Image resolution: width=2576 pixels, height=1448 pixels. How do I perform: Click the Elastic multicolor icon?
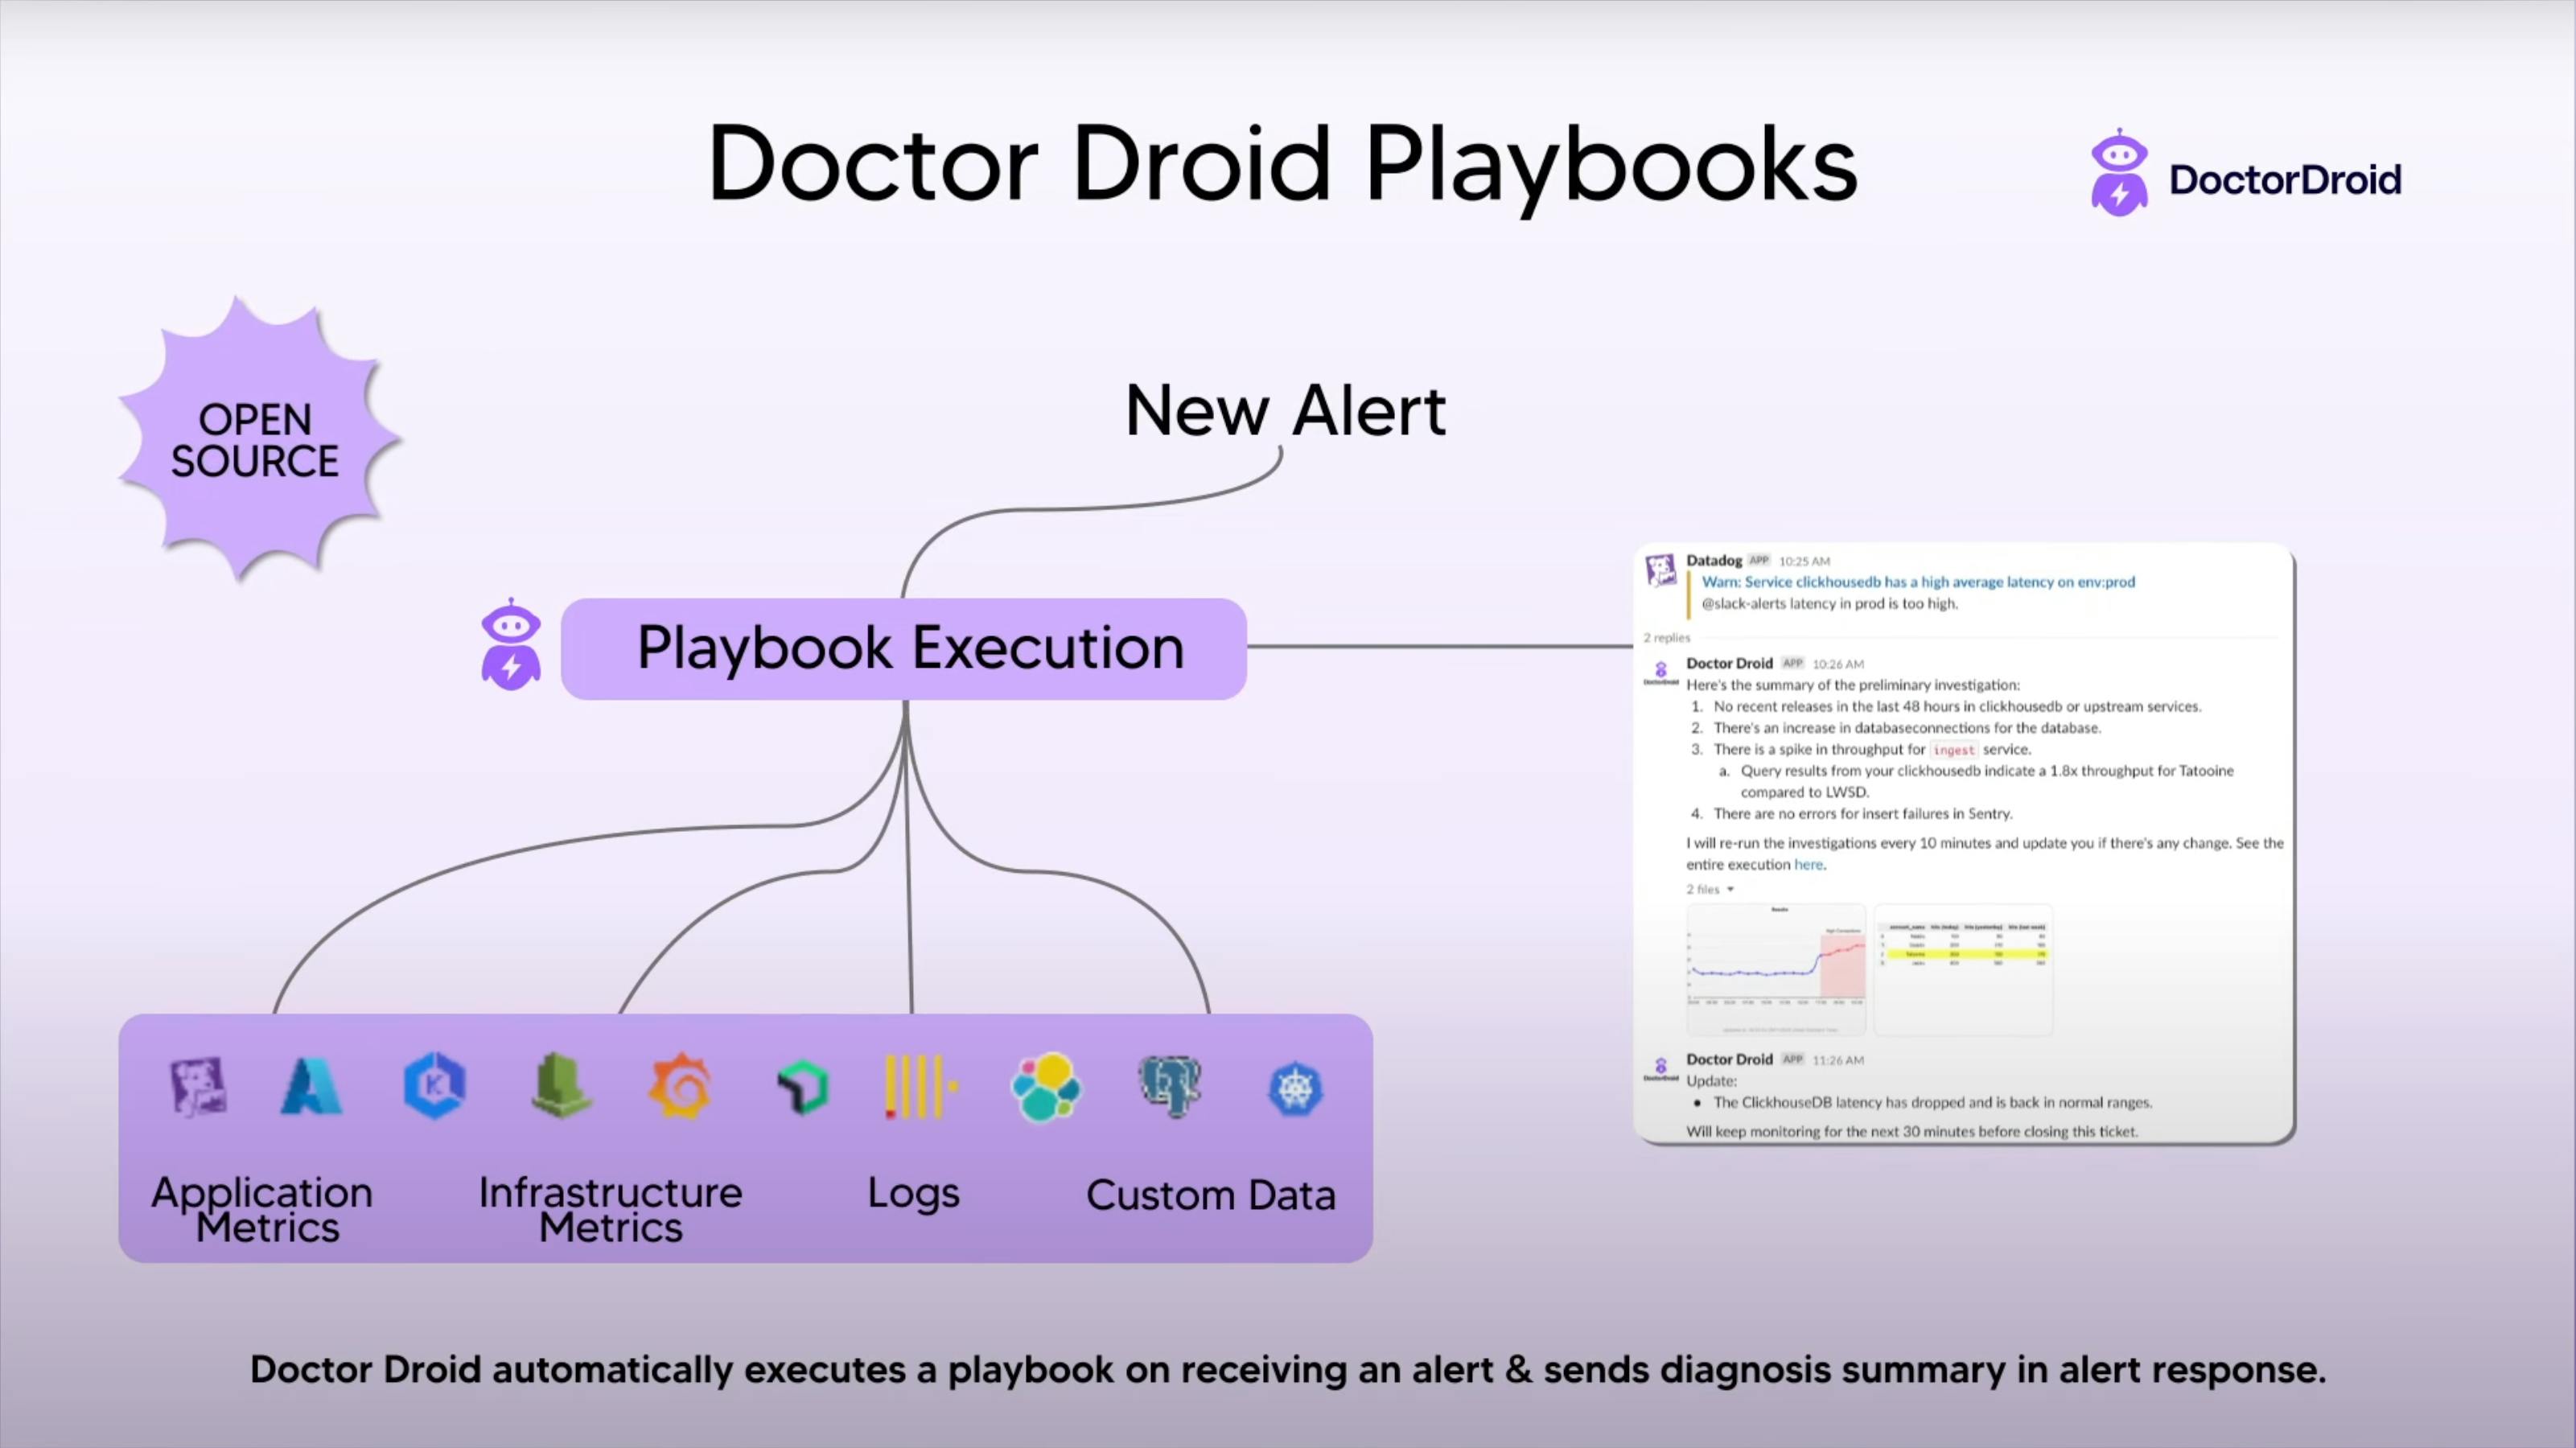[x=1046, y=1087]
